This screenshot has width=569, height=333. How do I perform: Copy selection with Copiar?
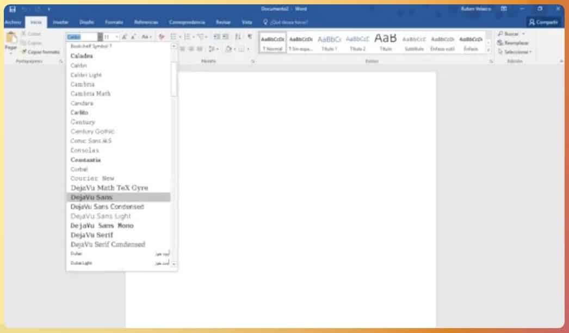pyautogui.click(x=31, y=43)
